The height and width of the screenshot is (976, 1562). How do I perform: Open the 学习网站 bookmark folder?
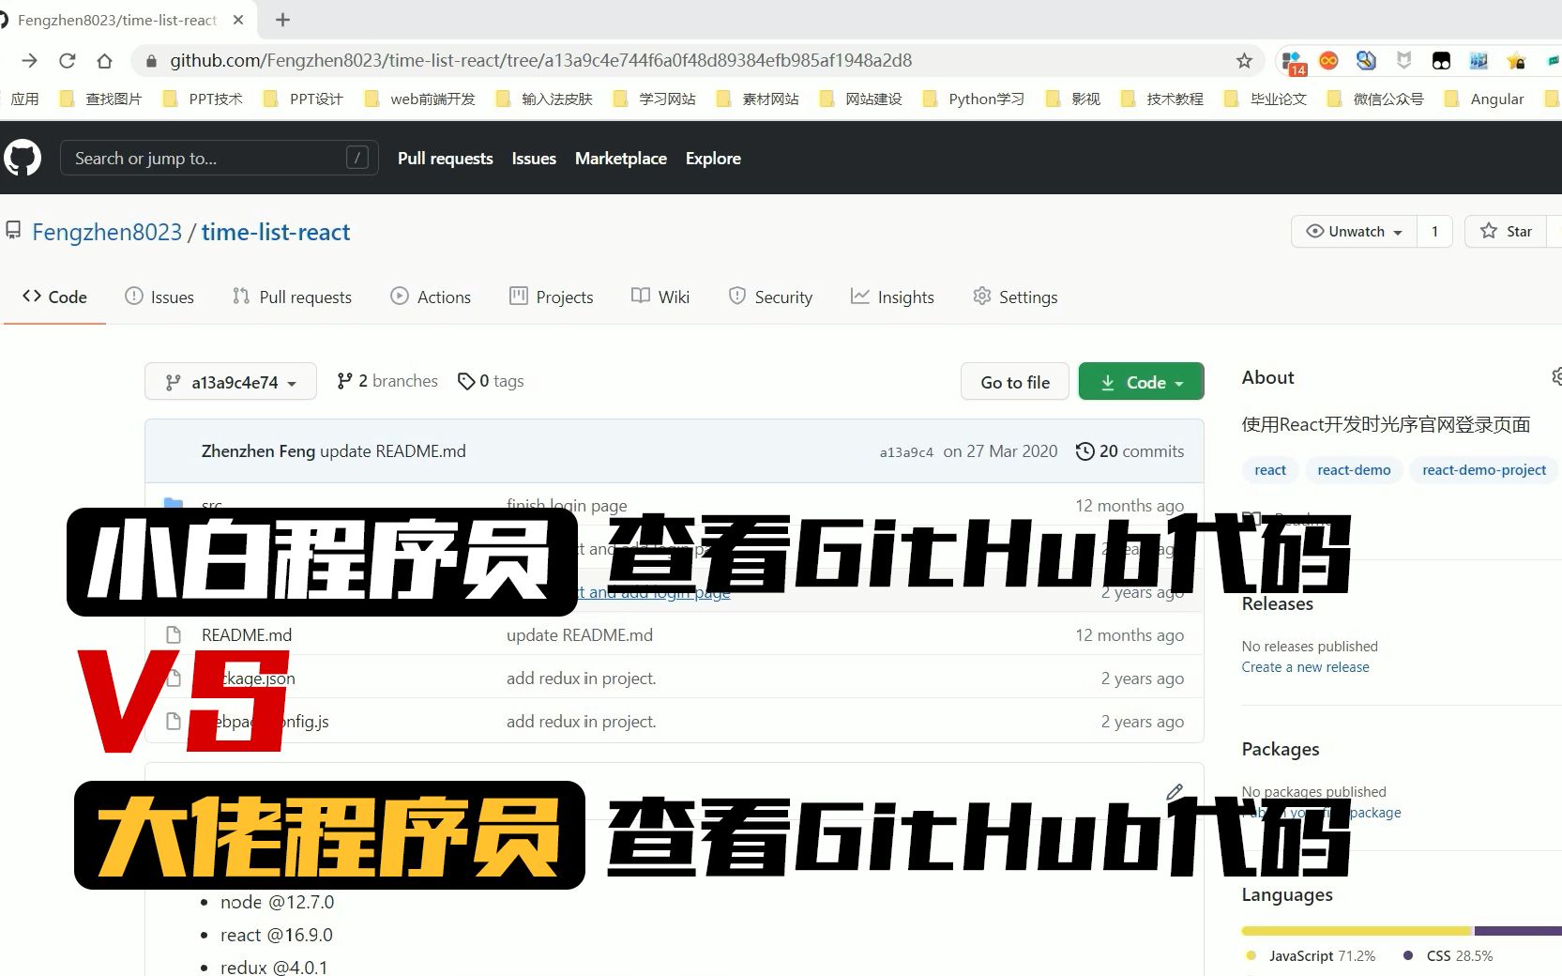654,99
